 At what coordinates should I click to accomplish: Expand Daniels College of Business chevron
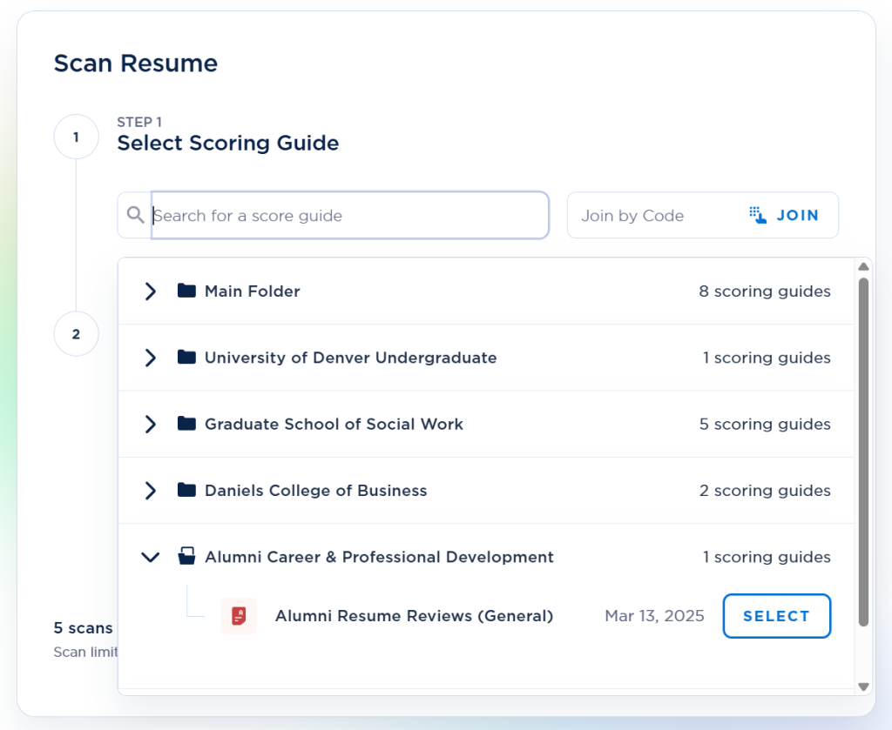click(x=150, y=490)
